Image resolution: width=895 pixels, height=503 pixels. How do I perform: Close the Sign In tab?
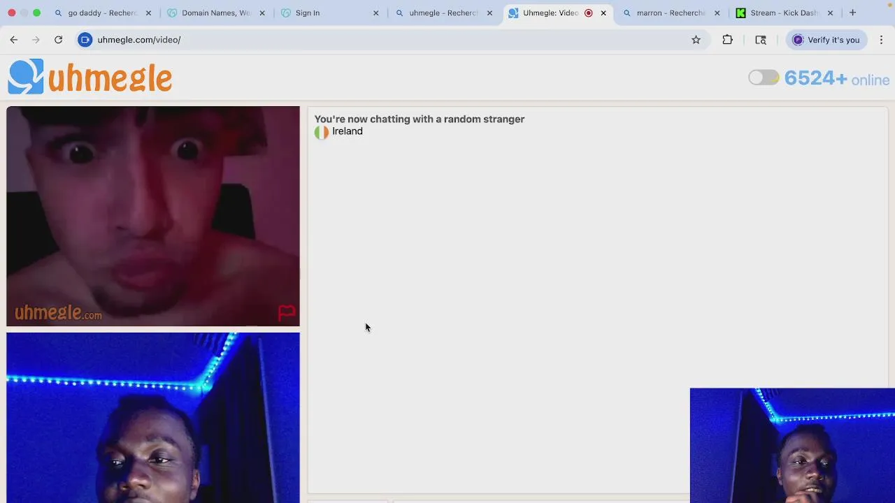point(375,13)
